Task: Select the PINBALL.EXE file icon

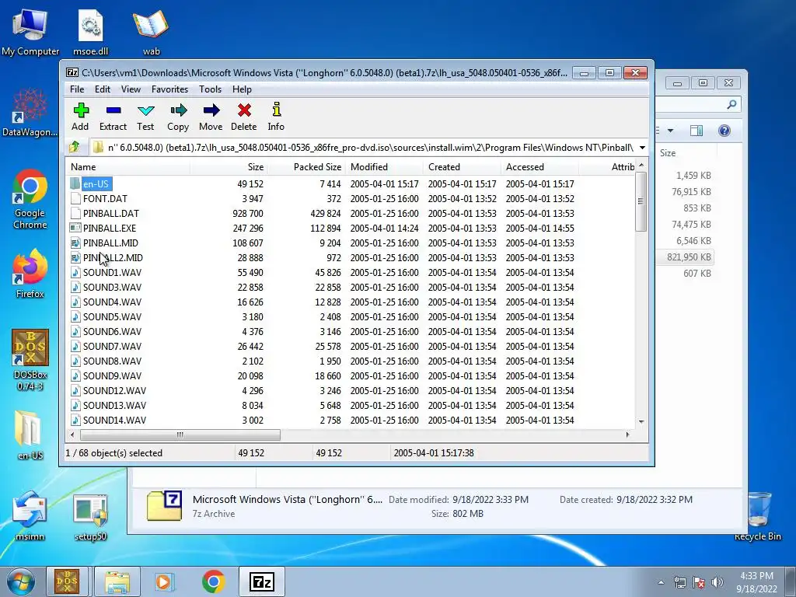Action: [75, 228]
